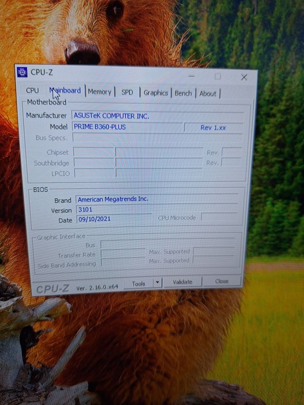Screen dimensions: 304x405
Task: Click the Tools button
Action: click(139, 283)
